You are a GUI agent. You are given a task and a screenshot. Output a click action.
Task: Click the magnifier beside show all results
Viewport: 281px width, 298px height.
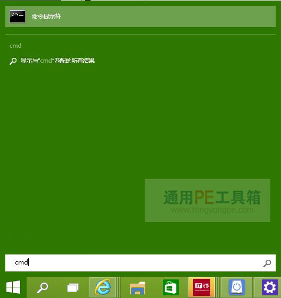pyautogui.click(x=13, y=61)
